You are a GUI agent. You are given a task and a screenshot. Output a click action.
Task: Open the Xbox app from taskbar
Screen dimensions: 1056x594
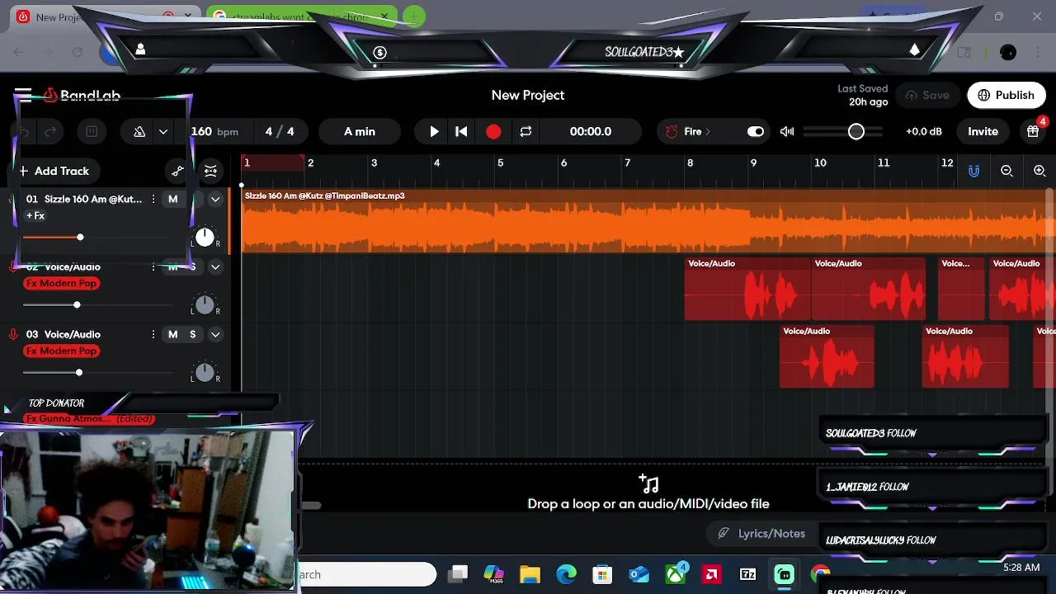pyautogui.click(x=676, y=574)
